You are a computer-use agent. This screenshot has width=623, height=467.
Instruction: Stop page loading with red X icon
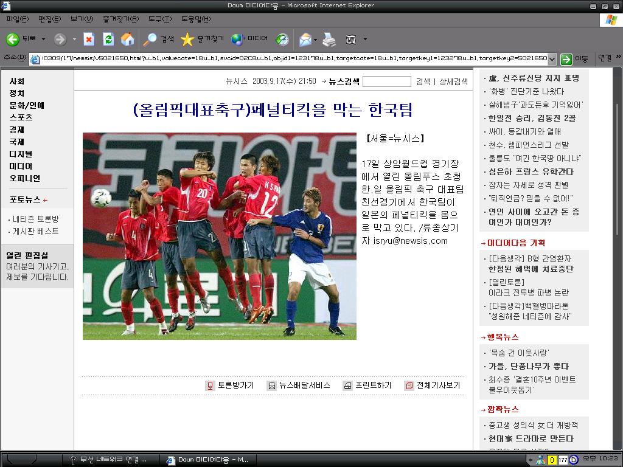[89, 39]
